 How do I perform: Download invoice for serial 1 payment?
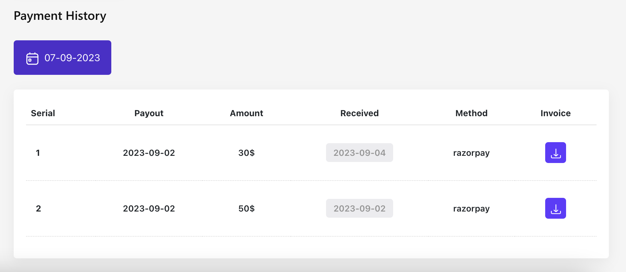point(555,153)
